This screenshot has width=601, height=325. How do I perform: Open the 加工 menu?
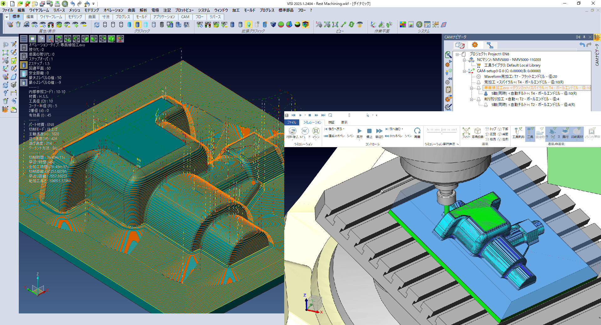pyautogui.click(x=236, y=10)
